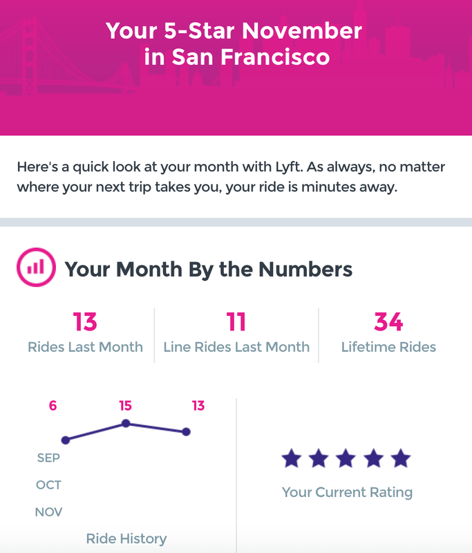The width and height of the screenshot is (472, 553).
Task: Click the NOV month label
Action: click(x=48, y=512)
